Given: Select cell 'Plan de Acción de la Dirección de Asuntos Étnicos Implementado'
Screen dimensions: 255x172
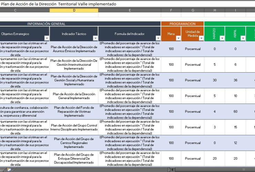Looking at the screenshot, I should 74,49.
